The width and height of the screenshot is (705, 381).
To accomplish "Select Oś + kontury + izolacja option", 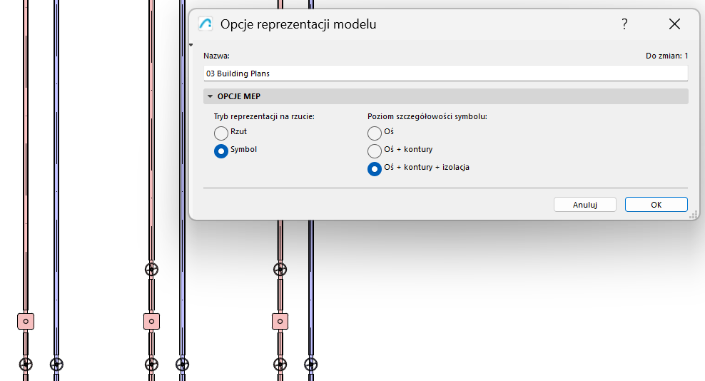I will (x=375, y=168).
